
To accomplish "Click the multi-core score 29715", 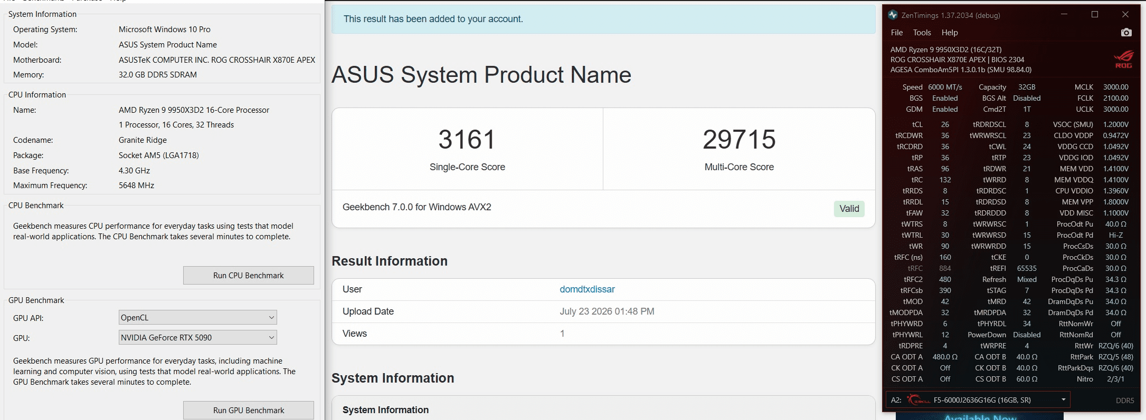I will (739, 140).
